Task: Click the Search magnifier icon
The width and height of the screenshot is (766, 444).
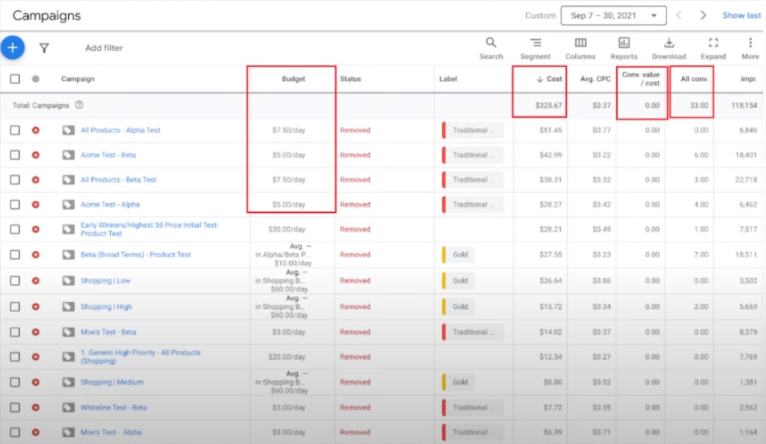Action: tap(491, 43)
